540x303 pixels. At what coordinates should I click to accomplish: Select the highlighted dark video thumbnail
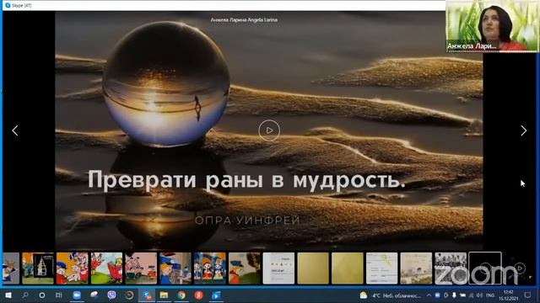(x=485, y=268)
